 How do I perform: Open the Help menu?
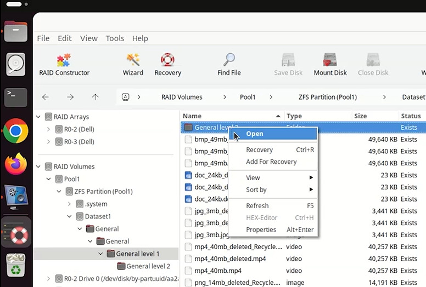[x=140, y=38]
